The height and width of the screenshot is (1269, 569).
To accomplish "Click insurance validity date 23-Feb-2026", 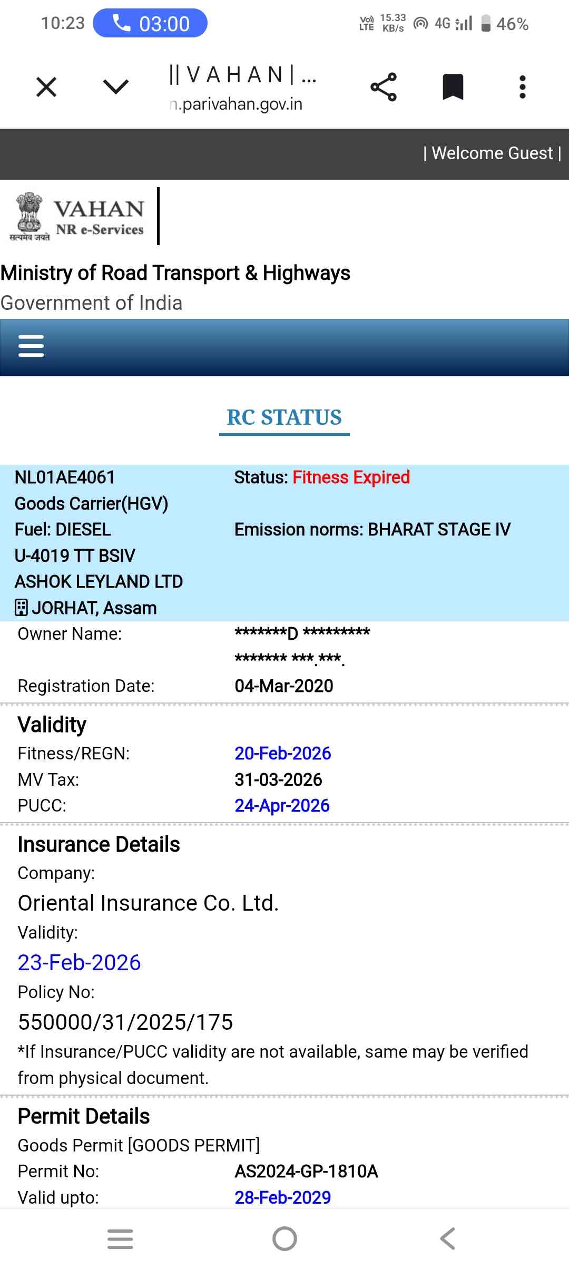I will (x=80, y=963).
